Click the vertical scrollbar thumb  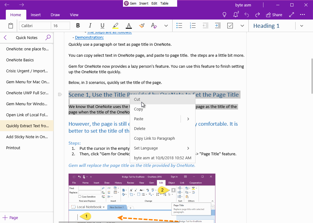click(x=311, y=76)
